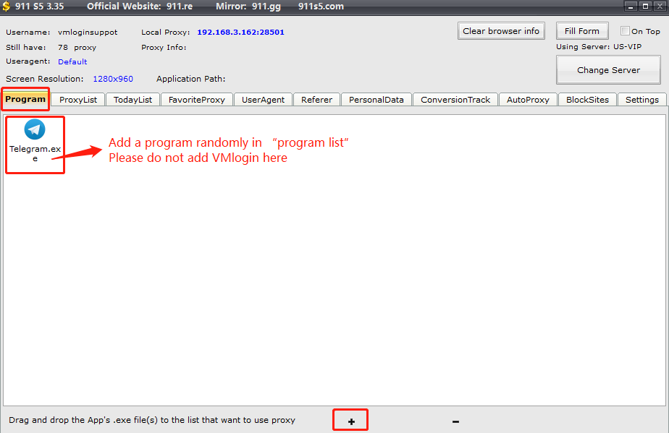The image size is (669, 433).
Task: Open the UserAgent tab
Action: pyautogui.click(x=263, y=100)
